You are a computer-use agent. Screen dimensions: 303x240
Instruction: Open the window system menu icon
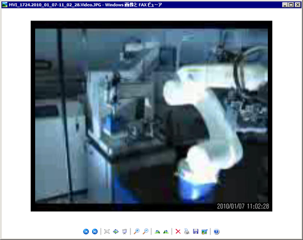click(x=5, y=4)
